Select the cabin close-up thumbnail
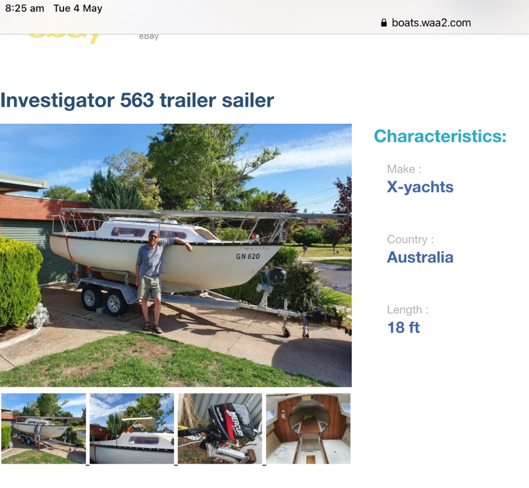 pyautogui.click(x=132, y=428)
